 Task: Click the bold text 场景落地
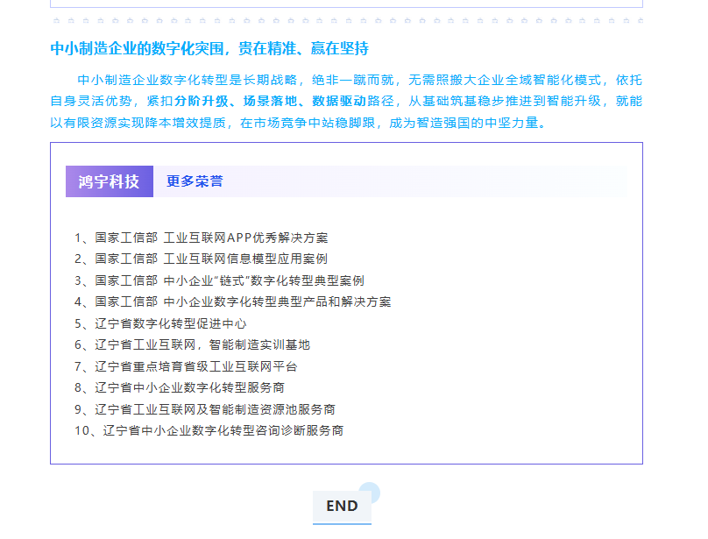(x=271, y=101)
